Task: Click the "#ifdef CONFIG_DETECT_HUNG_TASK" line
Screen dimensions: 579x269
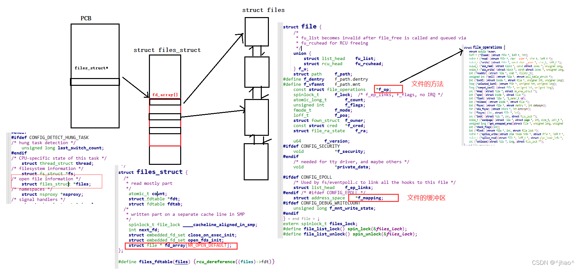Action: (x=50, y=137)
